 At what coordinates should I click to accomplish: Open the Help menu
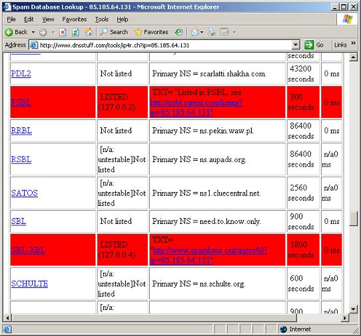point(123,19)
